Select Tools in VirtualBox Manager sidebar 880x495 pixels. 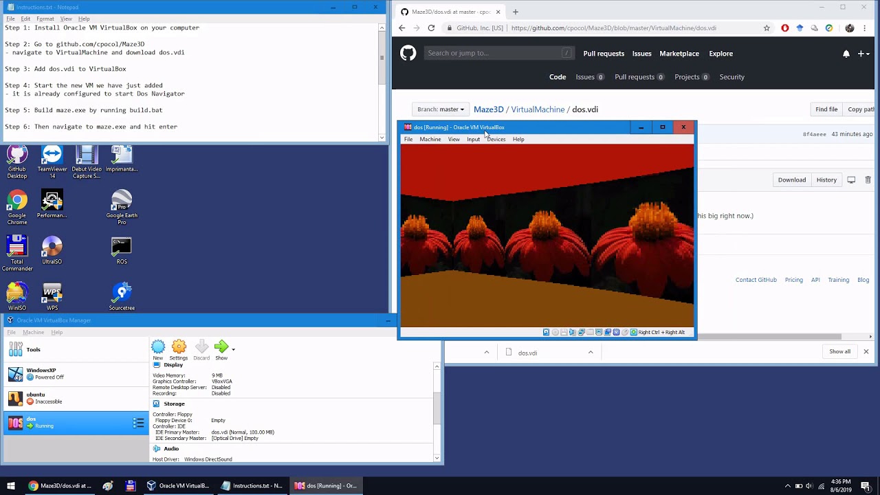point(76,350)
